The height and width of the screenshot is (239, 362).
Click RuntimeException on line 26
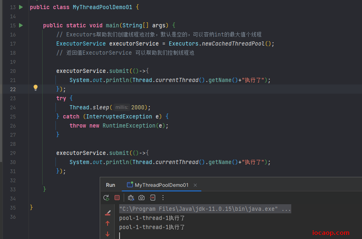pos(129,126)
